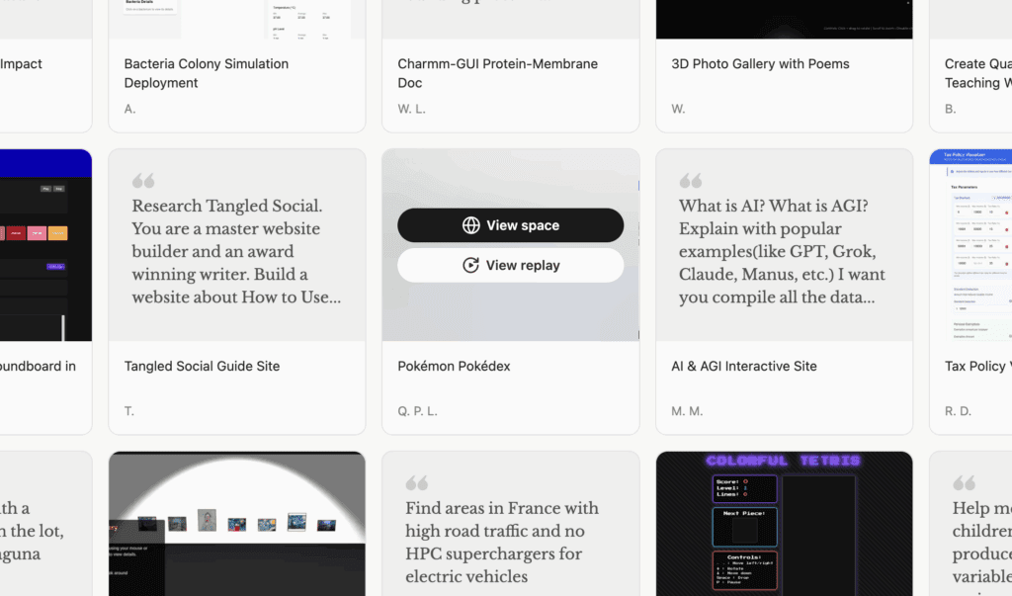
Task: Open the Tax Policy form thumbnail
Action: [x=970, y=245]
